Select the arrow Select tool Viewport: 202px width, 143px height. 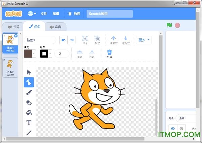tap(29, 72)
